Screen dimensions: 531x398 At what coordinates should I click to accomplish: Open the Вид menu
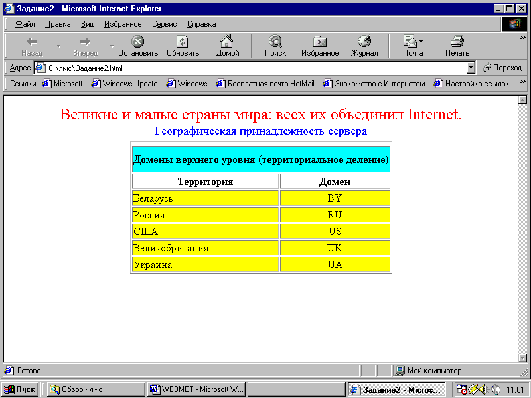87,24
